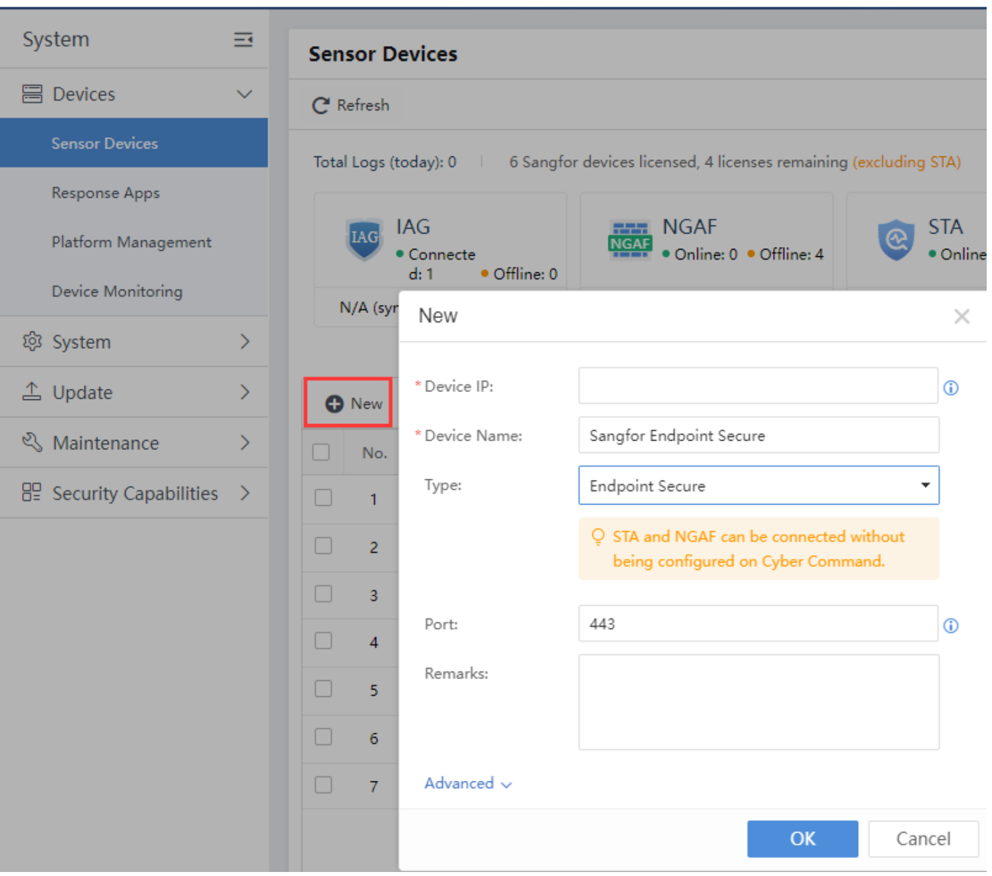The width and height of the screenshot is (992, 876).
Task: Expand the Advanced section
Action: pos(467,783)
